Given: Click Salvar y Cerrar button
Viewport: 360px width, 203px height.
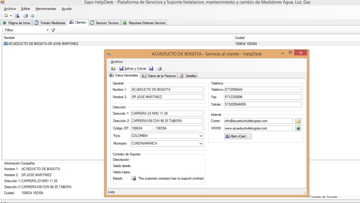Looking at the screenshot, I should pos(133,68).
